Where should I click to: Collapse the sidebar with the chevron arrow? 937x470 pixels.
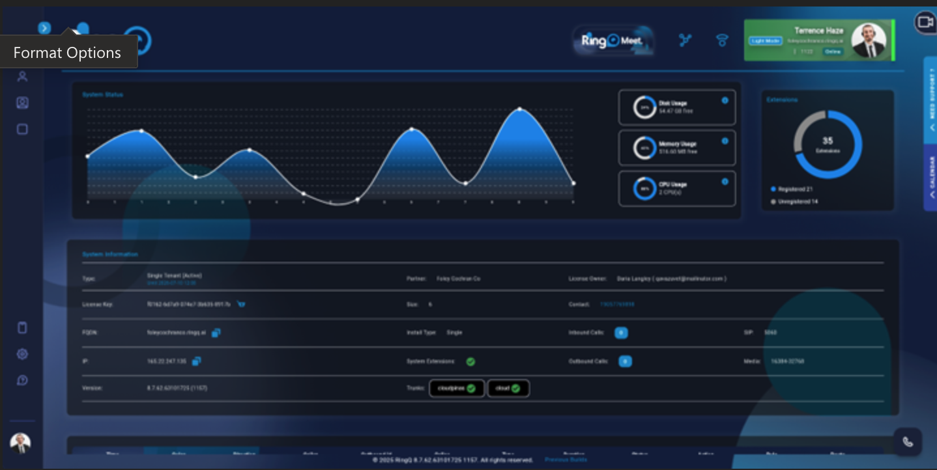(x=44, y=27)
